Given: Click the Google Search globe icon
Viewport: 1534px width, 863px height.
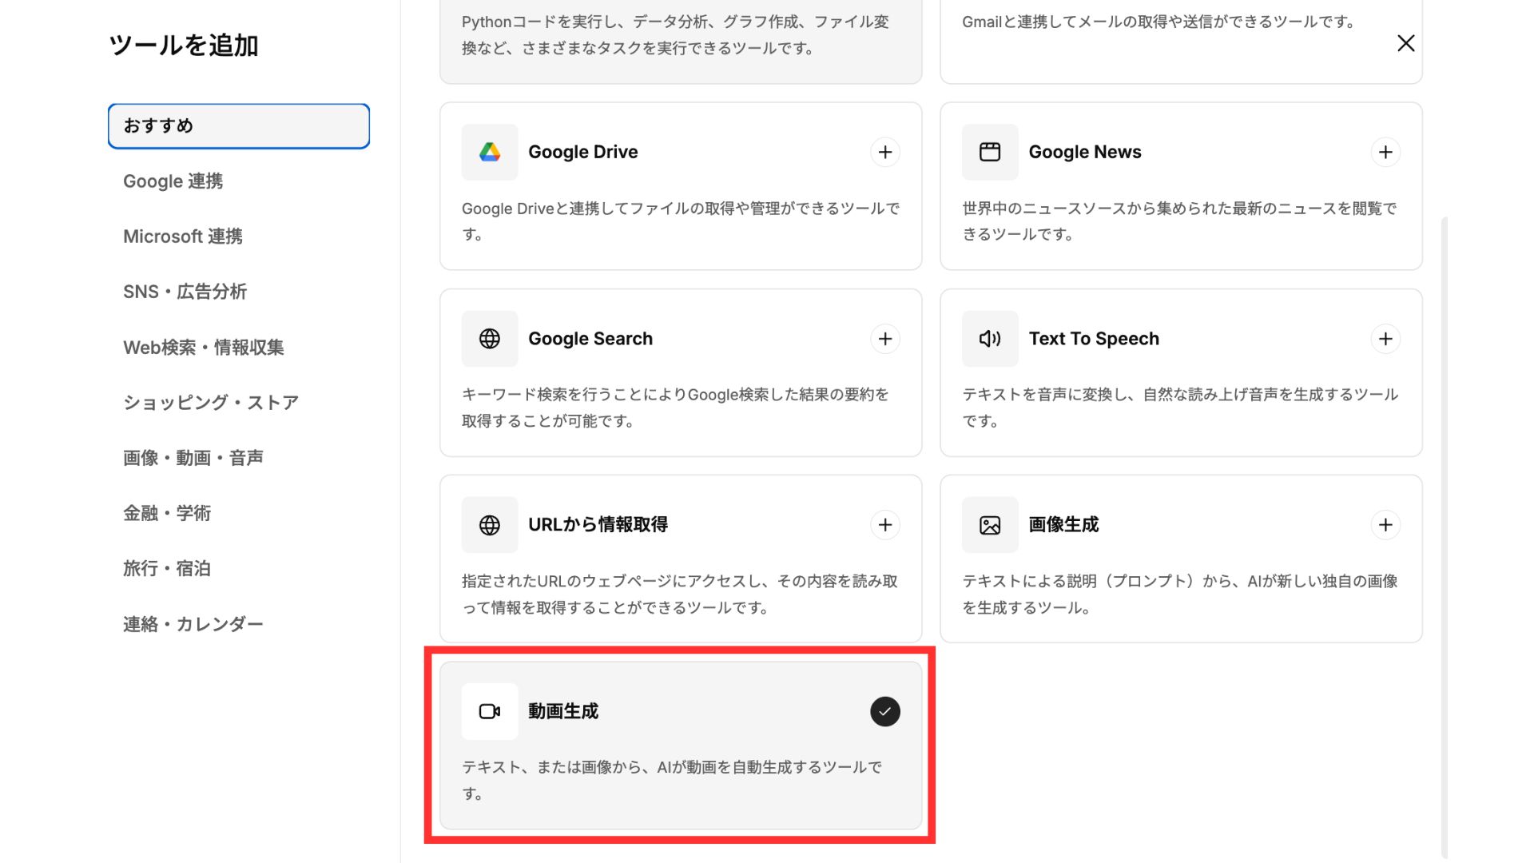Looking at the screenshot, I should (x=490, y=339).
